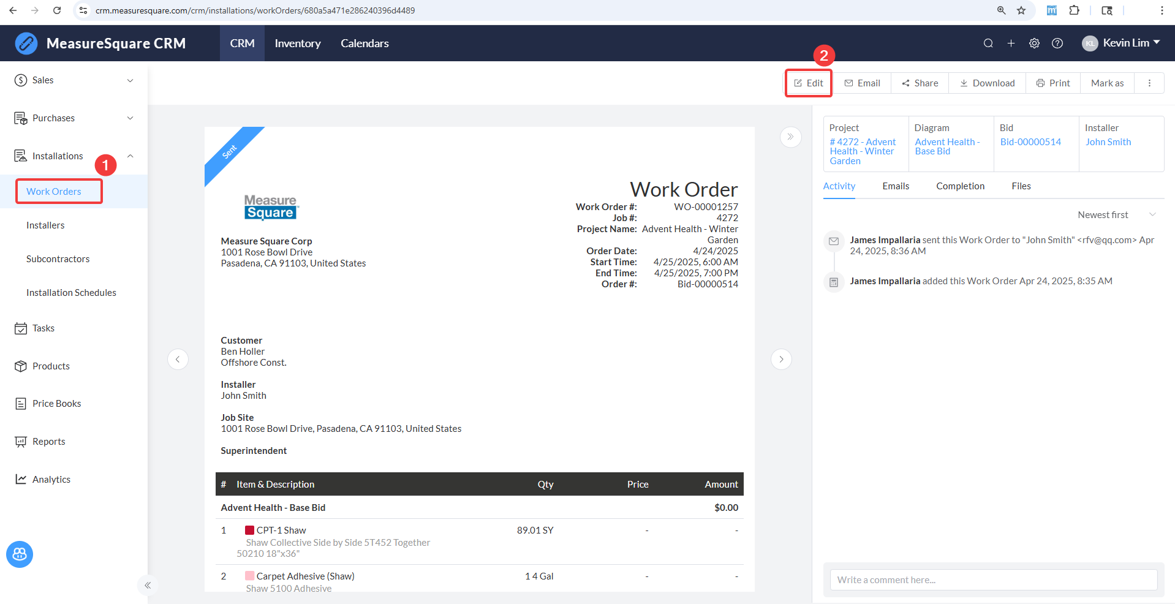Switch to the Completion tab
This screenshot has width=1175, height=604.
pos(961,186)
